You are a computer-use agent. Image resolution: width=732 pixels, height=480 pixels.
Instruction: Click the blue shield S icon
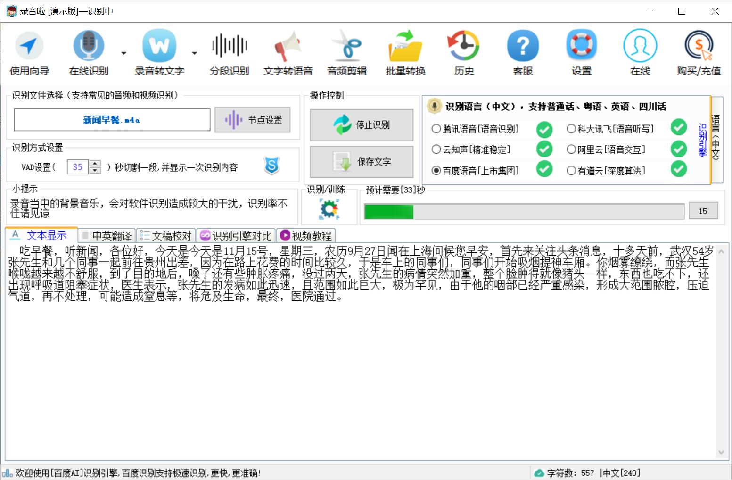tap(272, 166)
